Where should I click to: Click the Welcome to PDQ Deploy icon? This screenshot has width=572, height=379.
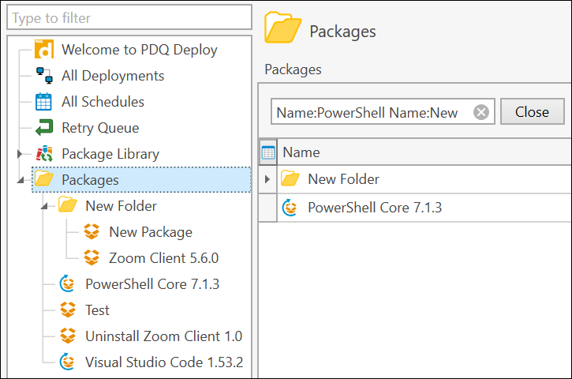[44, 50]
